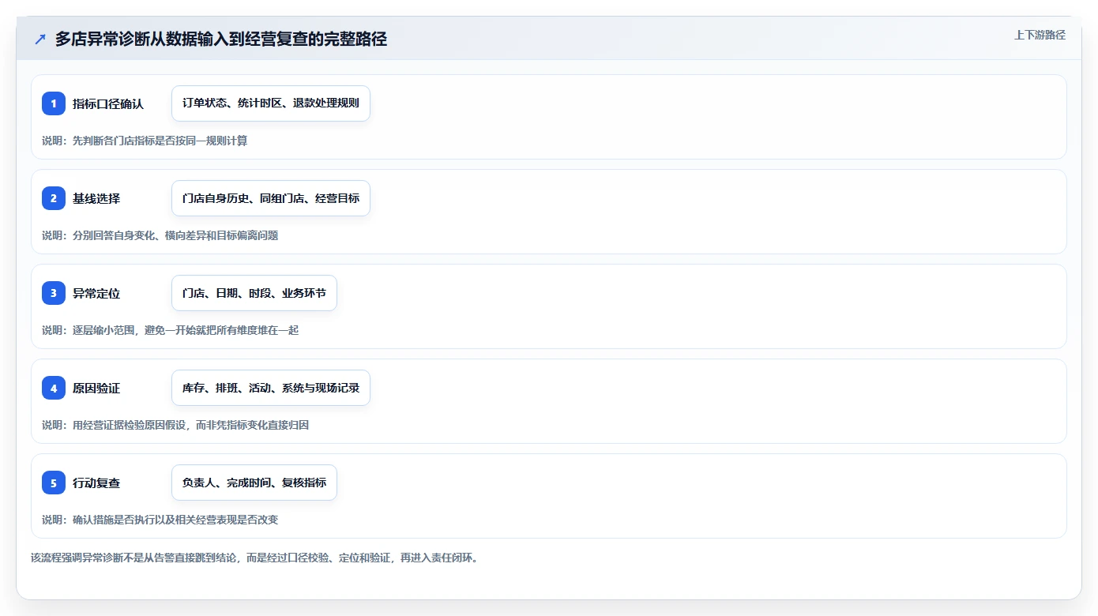Click step number badge 2
Image resolution: width=1098 pixels, height=616 pixels.
(54, 198)
